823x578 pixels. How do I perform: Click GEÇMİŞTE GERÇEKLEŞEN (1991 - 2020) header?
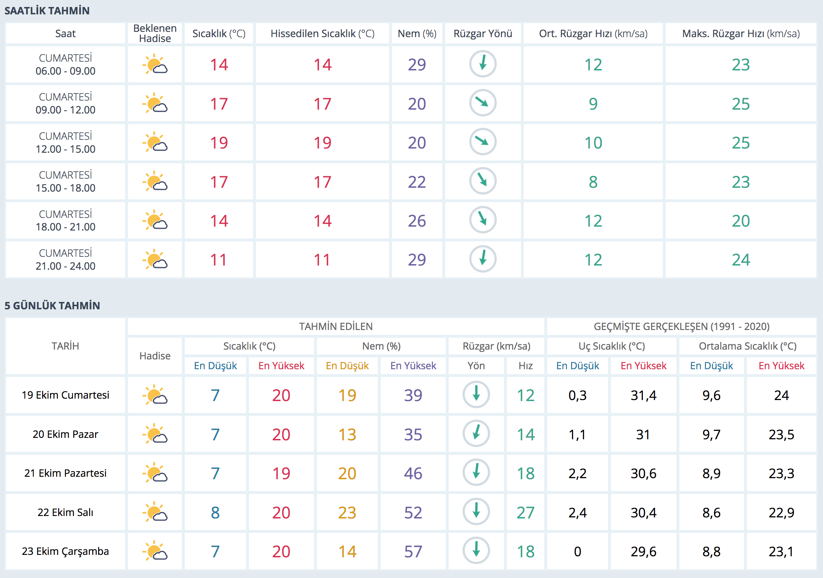[x=681, y=326]
